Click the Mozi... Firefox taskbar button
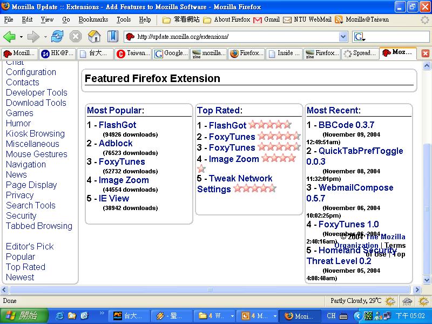 pos(300,316)
